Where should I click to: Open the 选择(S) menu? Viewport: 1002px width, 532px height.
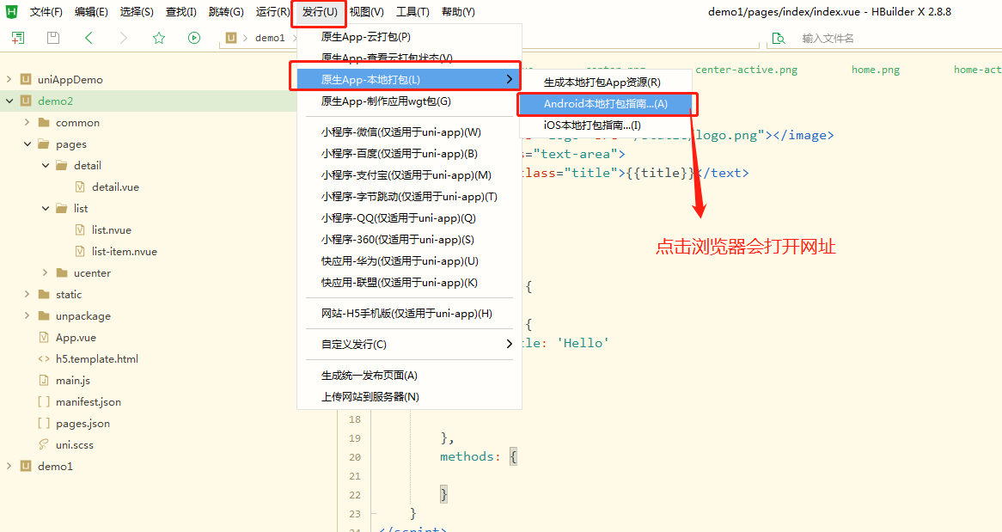coord(137,11)
